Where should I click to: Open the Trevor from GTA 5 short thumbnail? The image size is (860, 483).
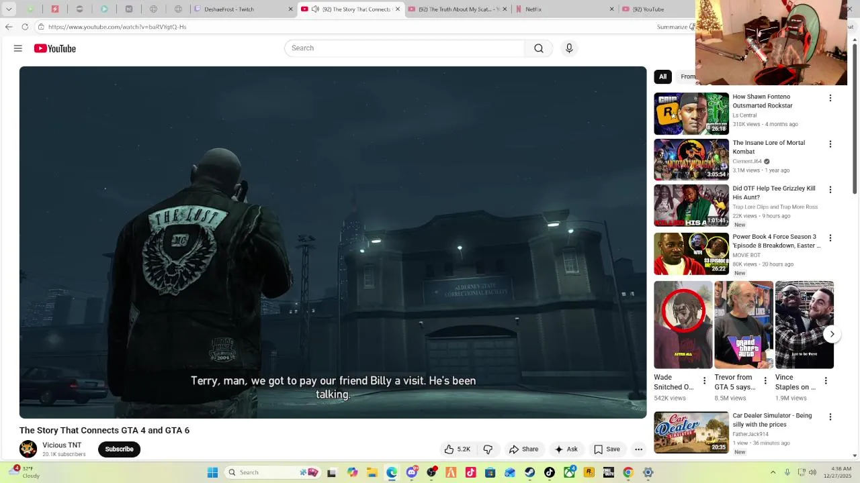(744, 325)
